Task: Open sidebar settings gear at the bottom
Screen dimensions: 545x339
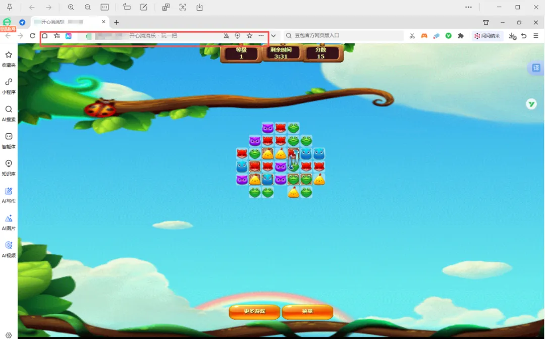Action: click(9, 335)
